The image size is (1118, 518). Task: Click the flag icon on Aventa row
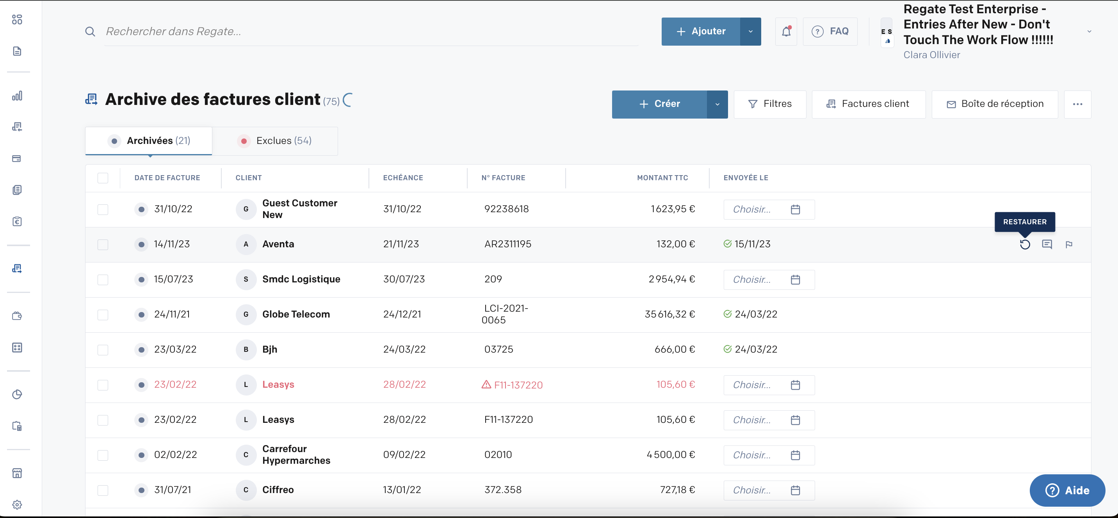click(x=1068, y=245)
